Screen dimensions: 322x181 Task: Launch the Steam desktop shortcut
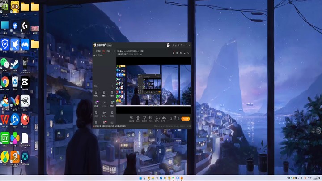click(x=15, y=64)
